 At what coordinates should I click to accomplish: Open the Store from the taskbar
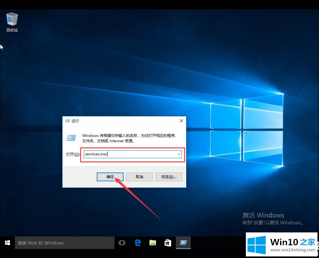click(x=168, y=243)
